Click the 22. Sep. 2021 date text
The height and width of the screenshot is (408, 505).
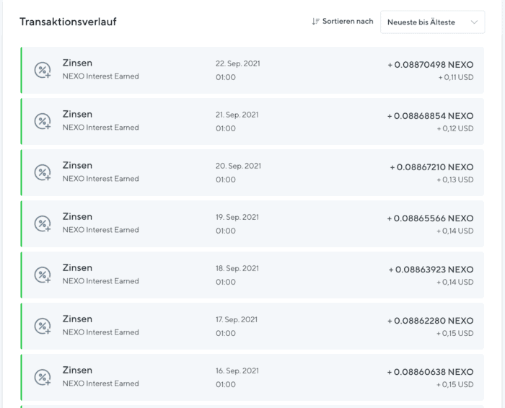coord(237,63)
